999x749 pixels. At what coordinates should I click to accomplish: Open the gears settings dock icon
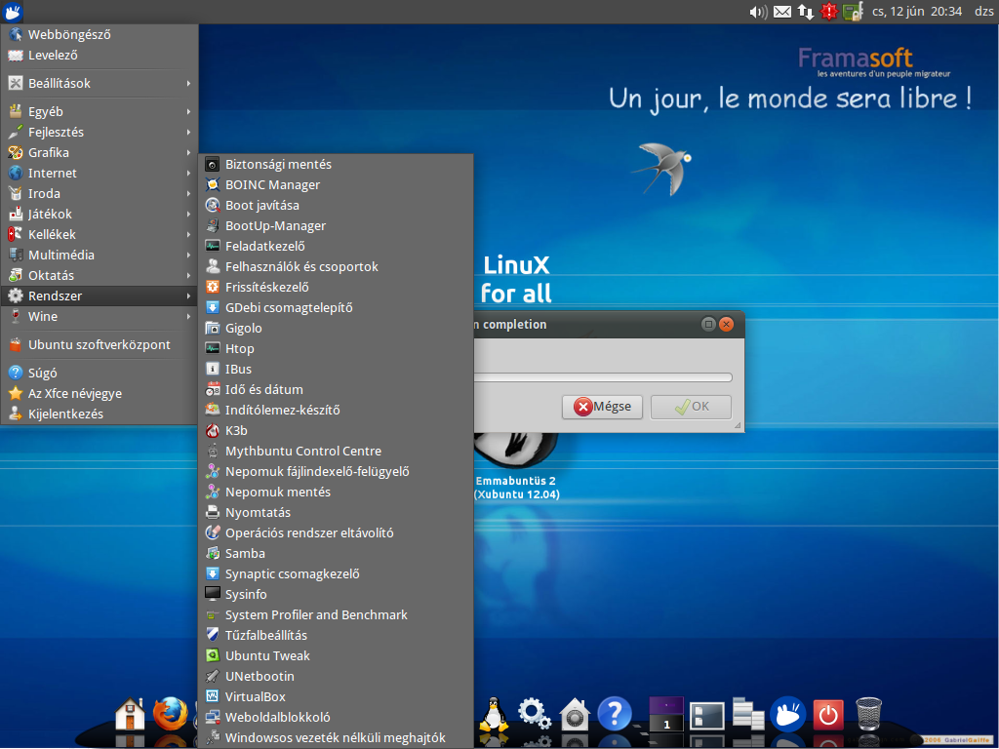click(x=534, y=713)
